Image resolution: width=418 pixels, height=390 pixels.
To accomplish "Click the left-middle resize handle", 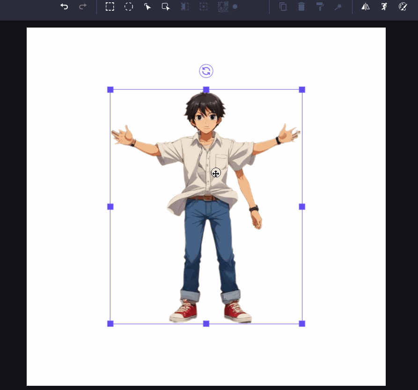I will click(110, 207).
